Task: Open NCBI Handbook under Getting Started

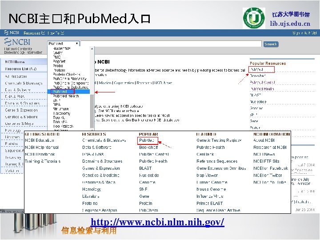Action: pos(40,154)
